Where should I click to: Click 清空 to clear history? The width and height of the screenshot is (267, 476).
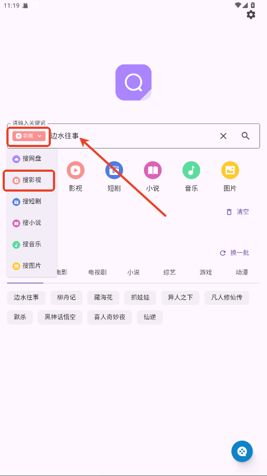pos(238,212)
